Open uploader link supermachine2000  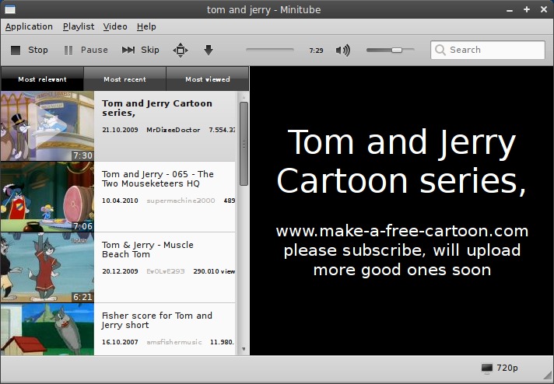pyautogui.click(x=181, y=201)
